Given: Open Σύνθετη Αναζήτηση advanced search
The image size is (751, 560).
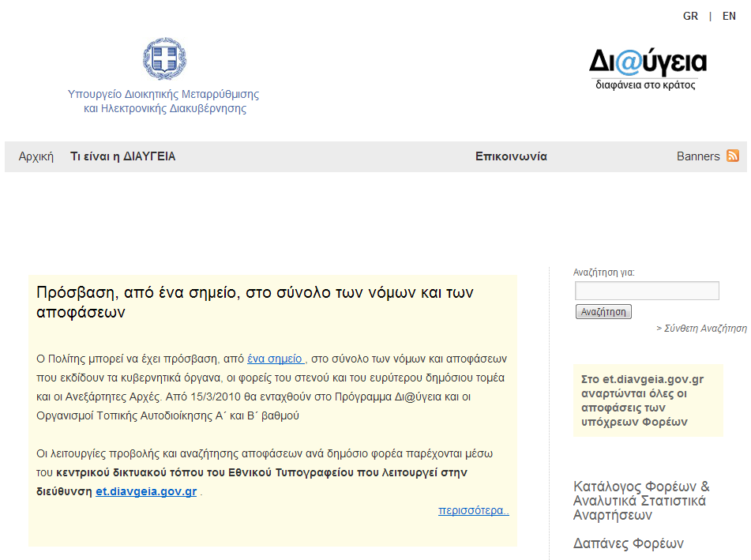Looking at the screenshot, I should [701, 328].
